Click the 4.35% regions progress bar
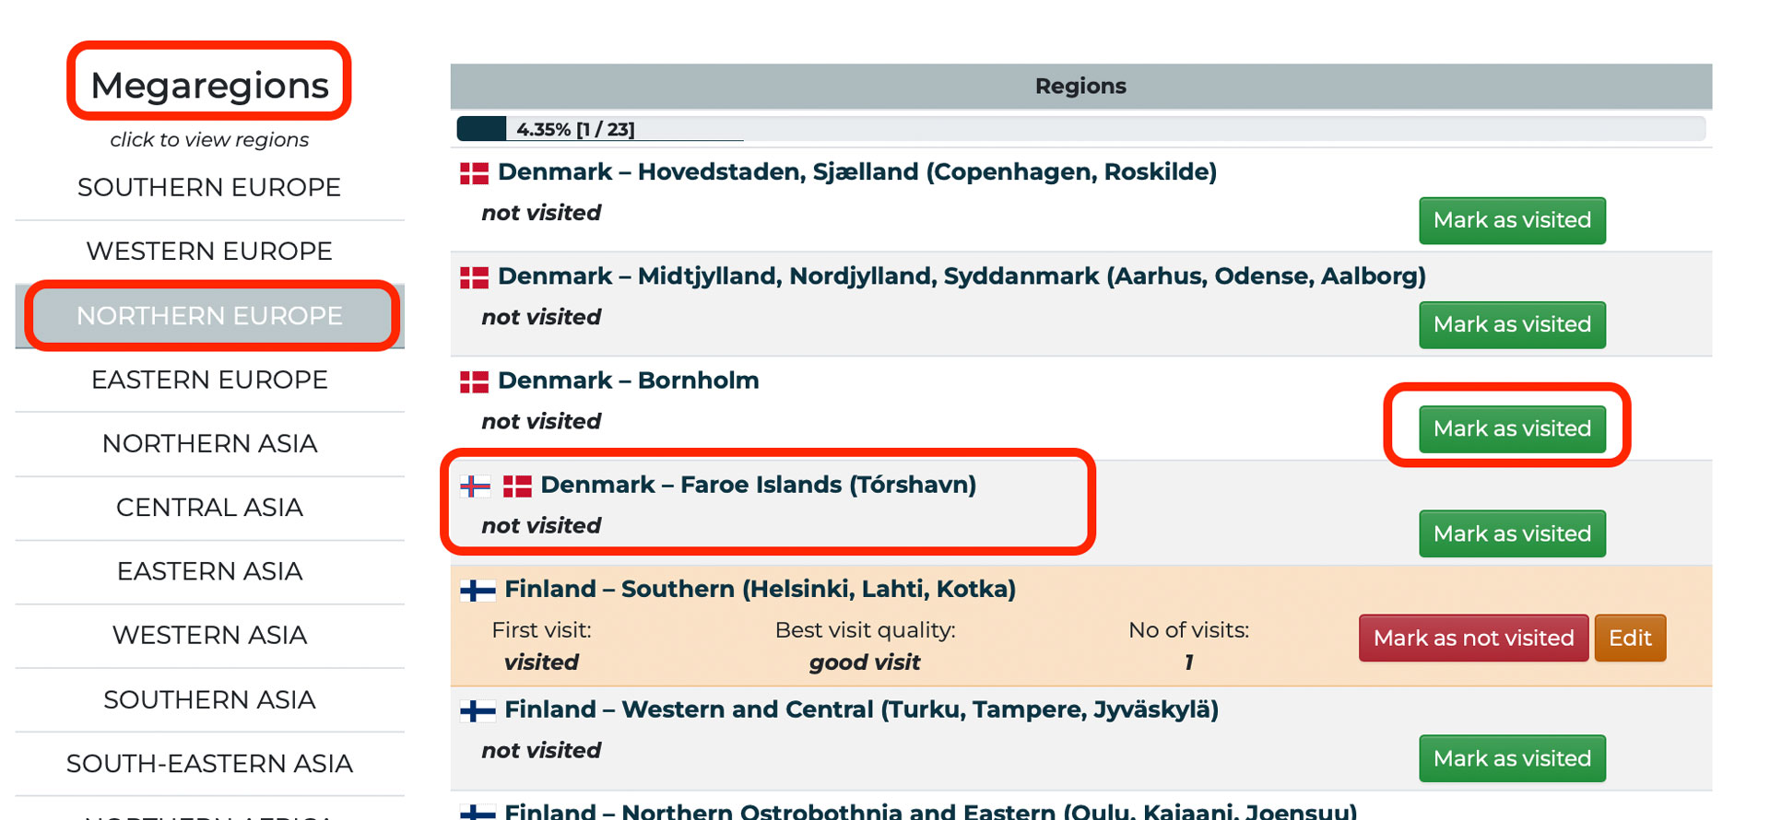The height and width of the screenshot is (820, 1770). [x=1080, y=129]
